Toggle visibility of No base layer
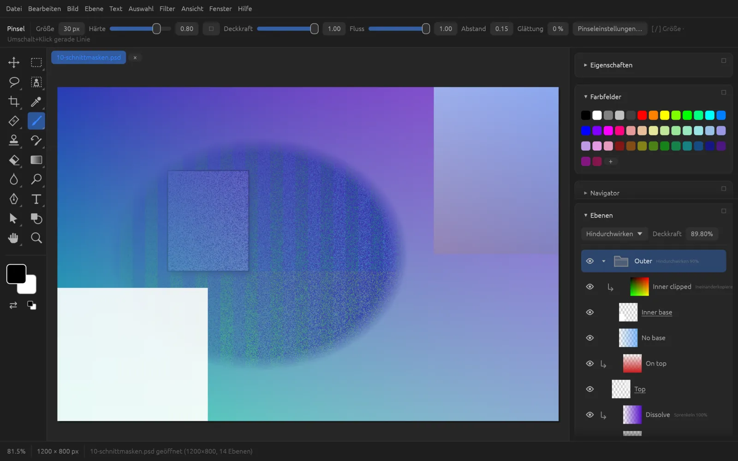Viewport: 738px width, 461px height. [589, 338]
